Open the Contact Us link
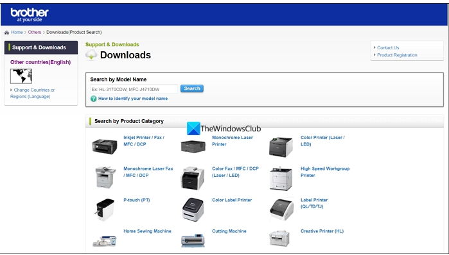 pyautogui.click(x=388, y=47)
